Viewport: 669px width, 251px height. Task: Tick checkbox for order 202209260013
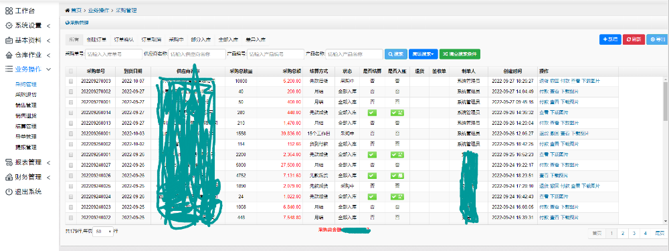click(71, 123)
